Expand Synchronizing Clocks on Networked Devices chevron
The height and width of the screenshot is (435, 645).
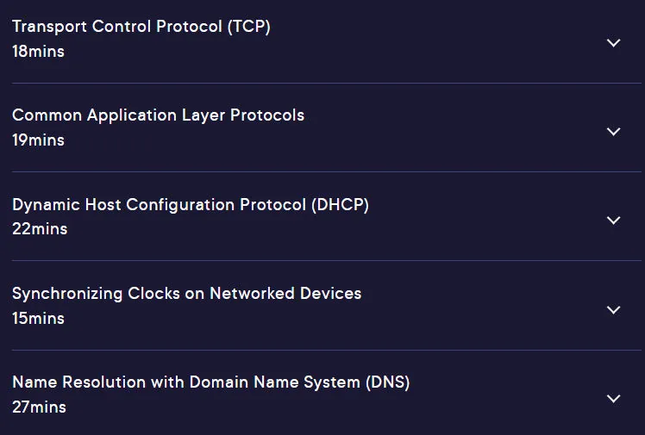613,310
